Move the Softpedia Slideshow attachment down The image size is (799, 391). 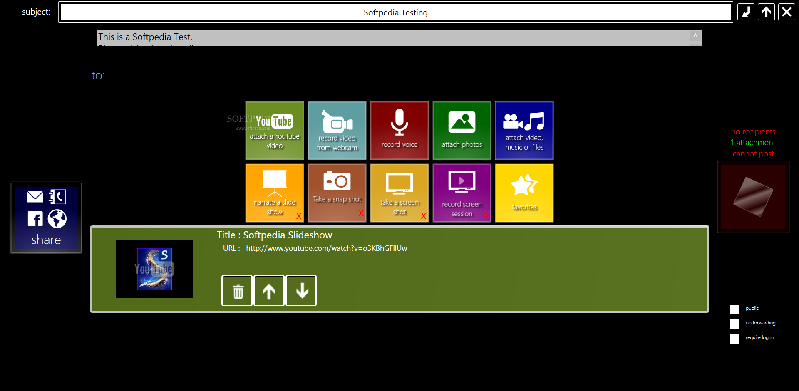pyautogui.click(x=301, y=291)
